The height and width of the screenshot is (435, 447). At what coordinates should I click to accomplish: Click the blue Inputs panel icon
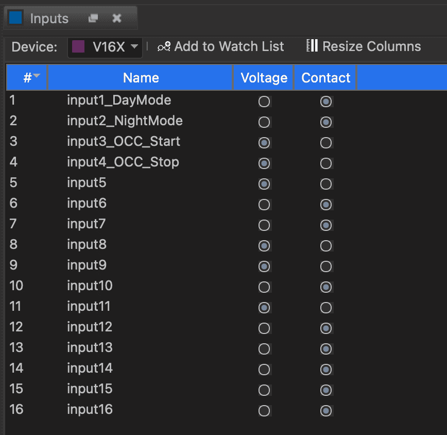pyautogui.click(x=15, y=18)
